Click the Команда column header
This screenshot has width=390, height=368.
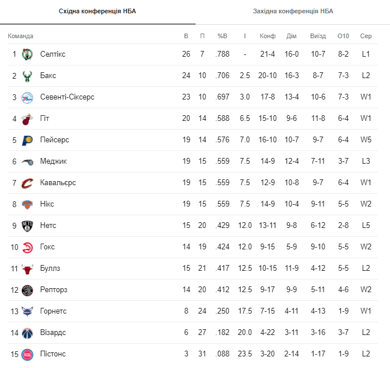[20, 36]
